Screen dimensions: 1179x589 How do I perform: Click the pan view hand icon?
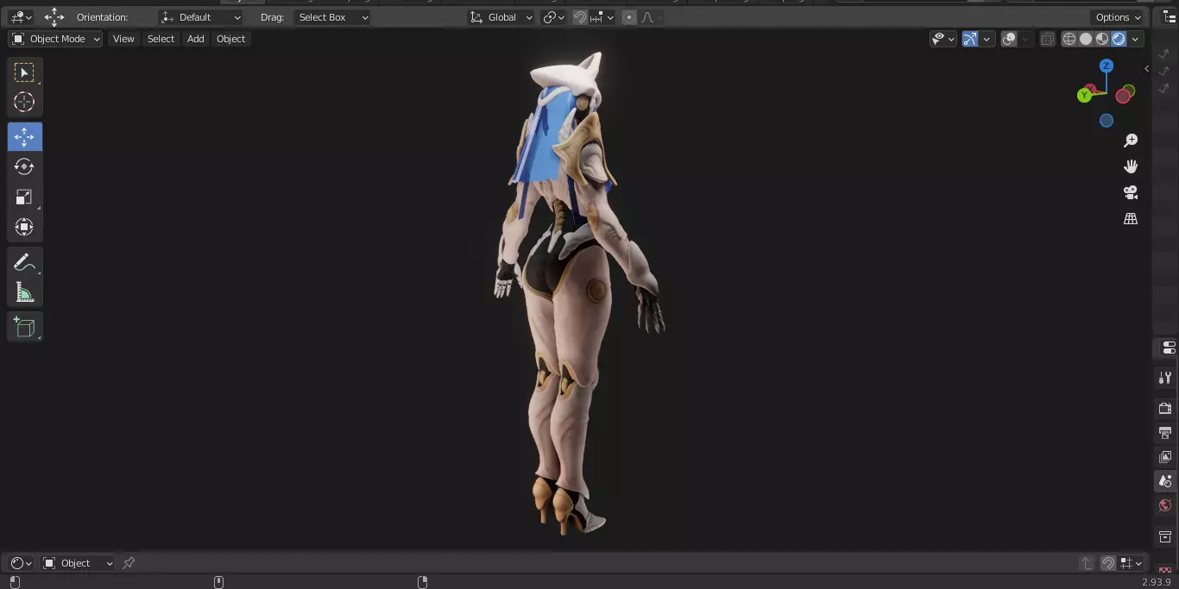(1131, 166)
